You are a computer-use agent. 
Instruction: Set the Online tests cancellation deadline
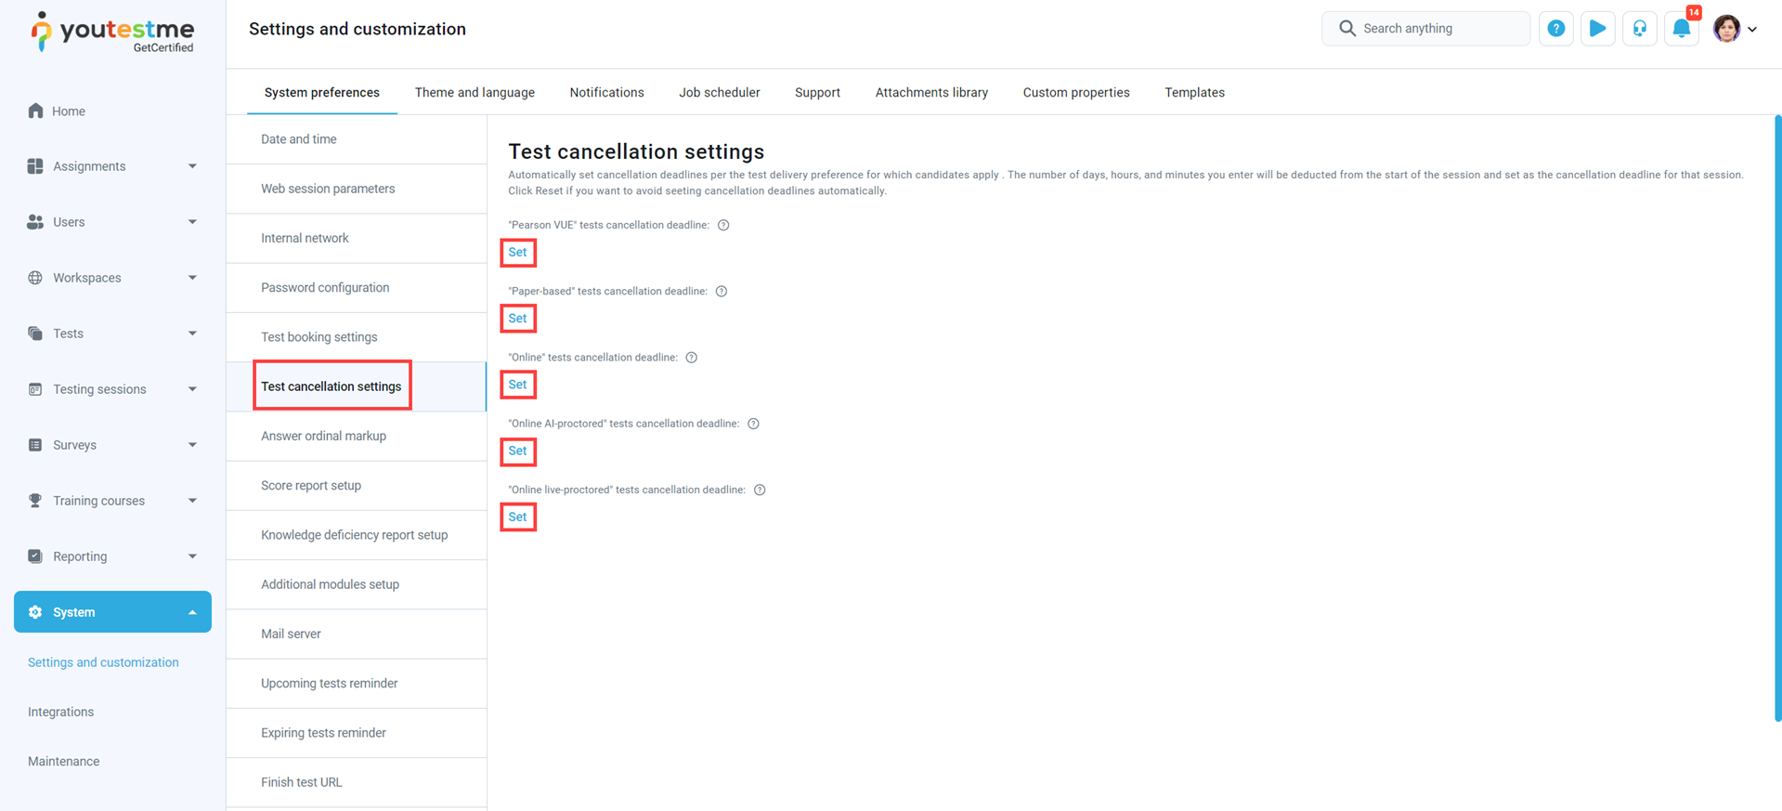(x=517, y=385)
